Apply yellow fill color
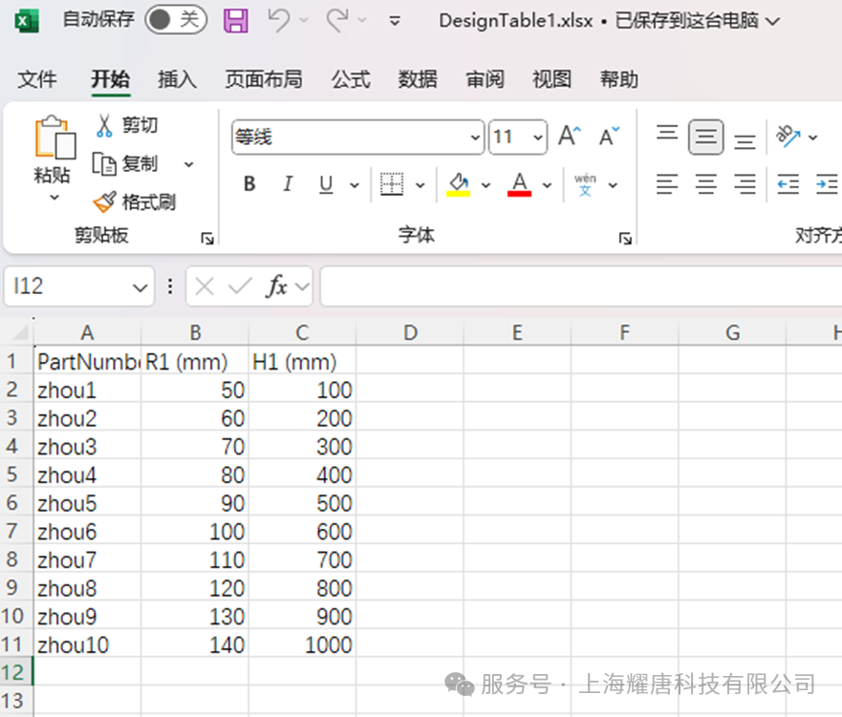This screenshot has width=842, height=717. click(458, 184)
